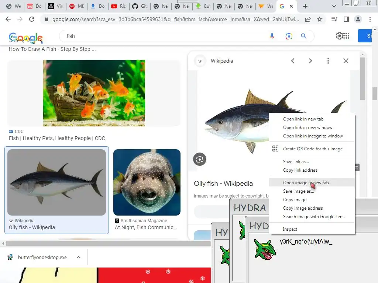
Task: Click the address bar URL
Action: click(175, 19)
